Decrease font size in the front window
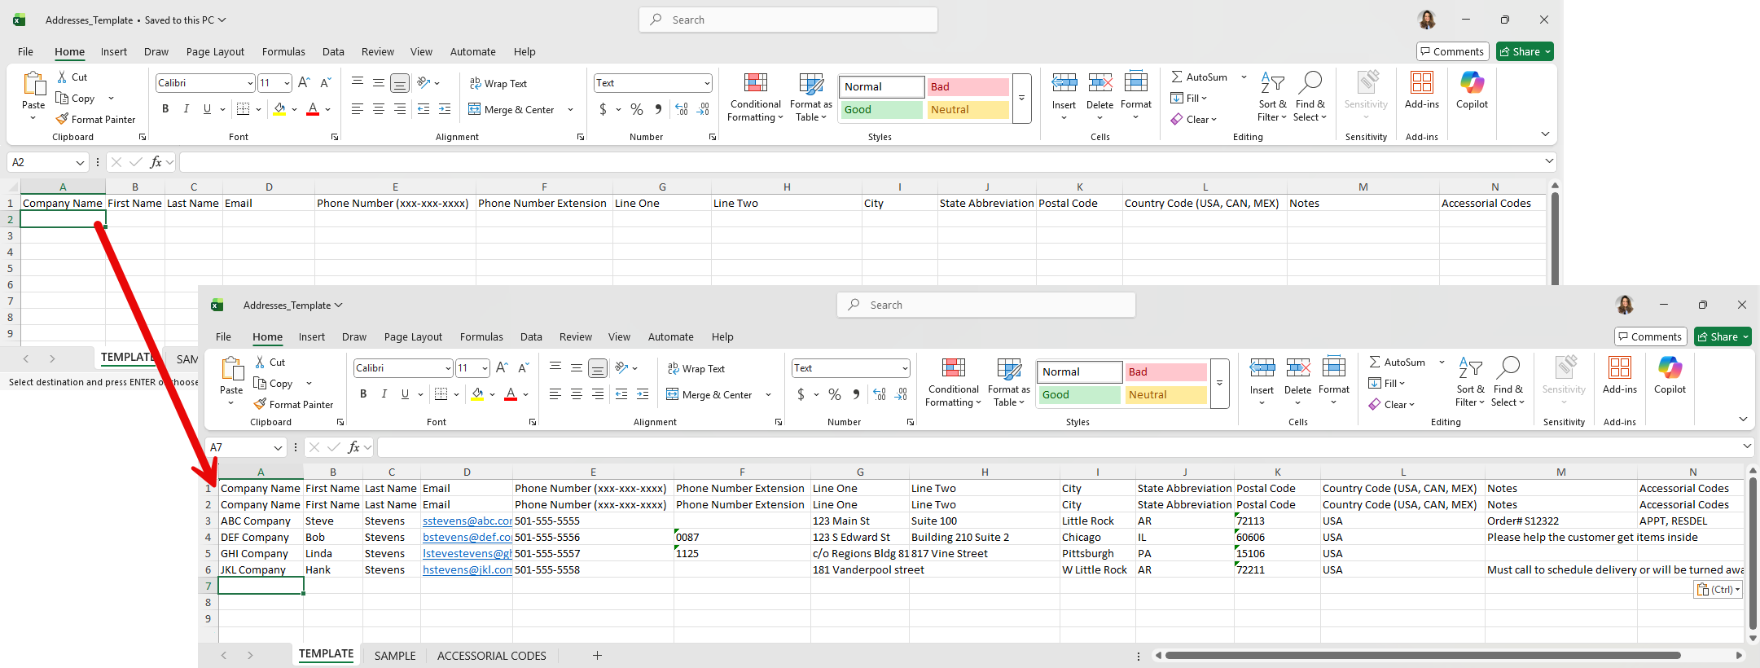1760x668 pixels. pyautogui.click(x=524, y=368)
